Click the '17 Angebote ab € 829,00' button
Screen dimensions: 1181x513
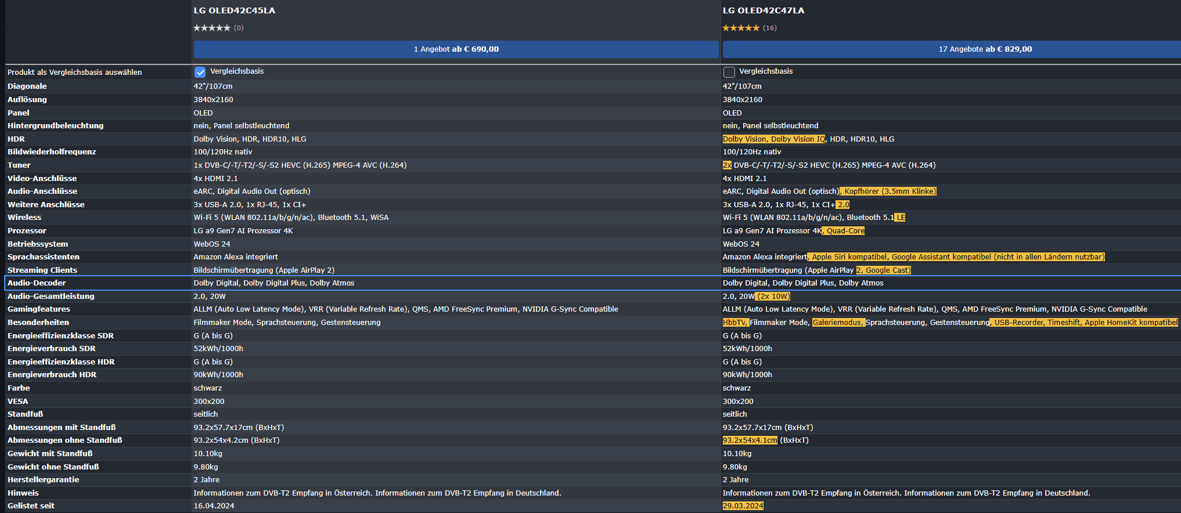(x=985, y=49)
